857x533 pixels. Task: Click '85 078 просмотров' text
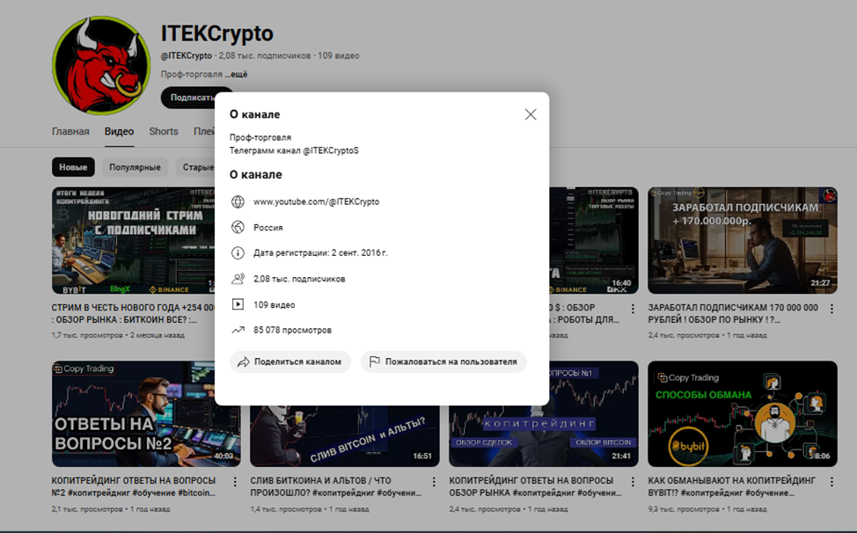(292, 330)
